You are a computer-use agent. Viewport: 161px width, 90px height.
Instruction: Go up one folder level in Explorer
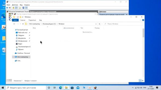tap(23, 24)
